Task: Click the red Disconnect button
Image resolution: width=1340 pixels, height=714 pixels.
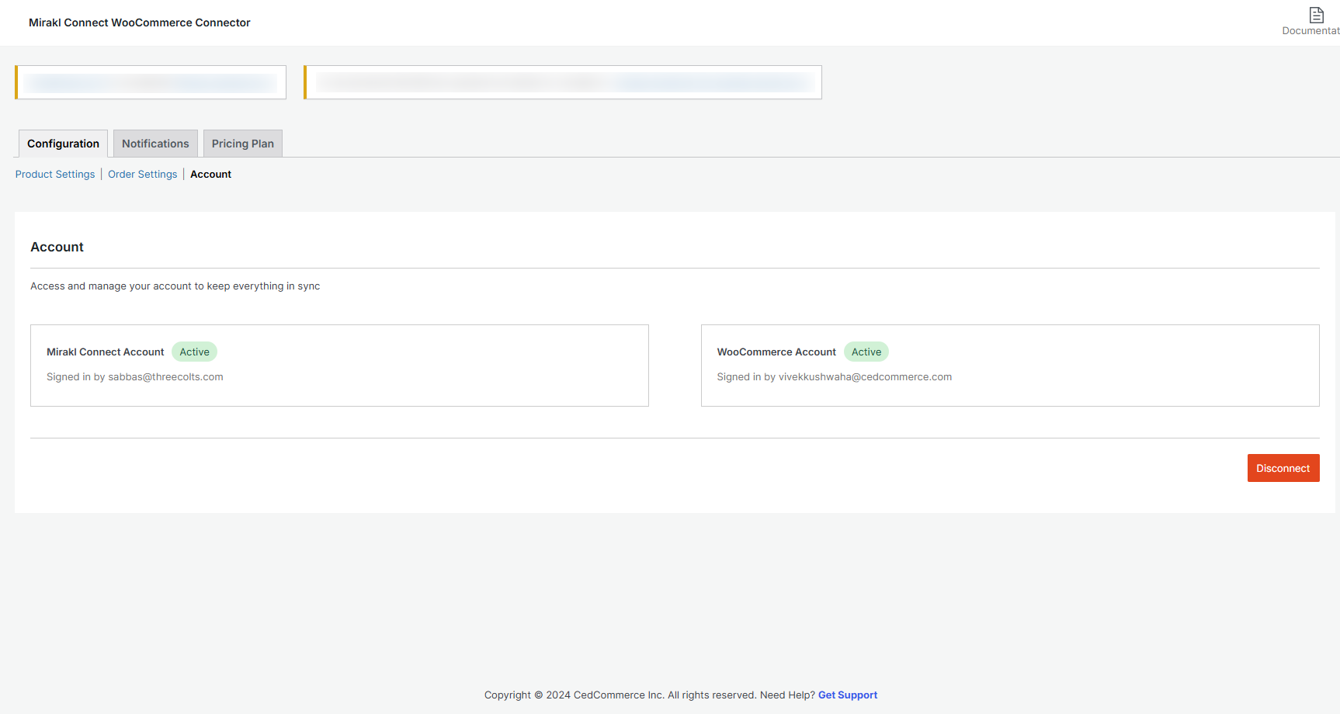Action: coord(1283,468)
